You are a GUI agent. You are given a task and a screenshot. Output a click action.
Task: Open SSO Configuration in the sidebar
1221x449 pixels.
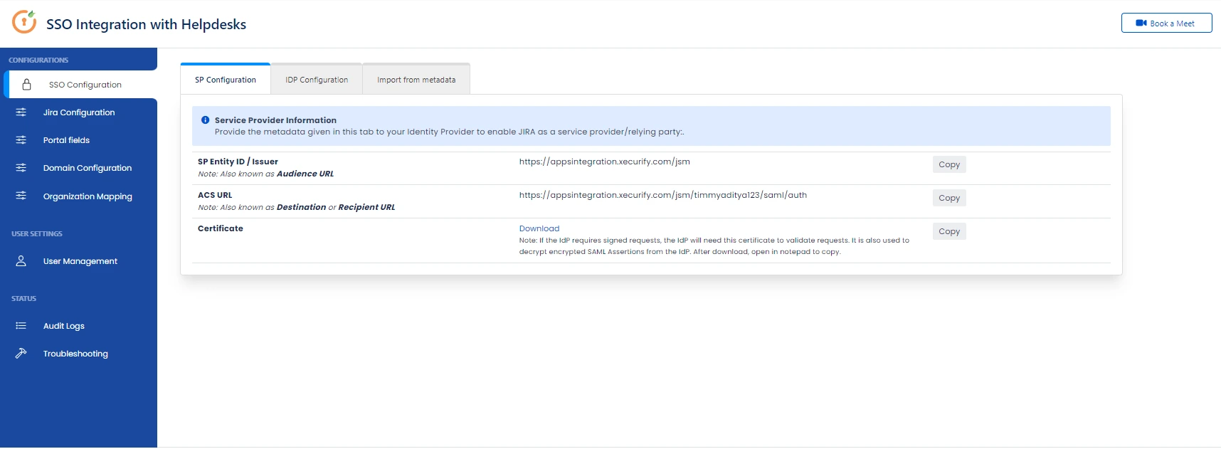80,85
